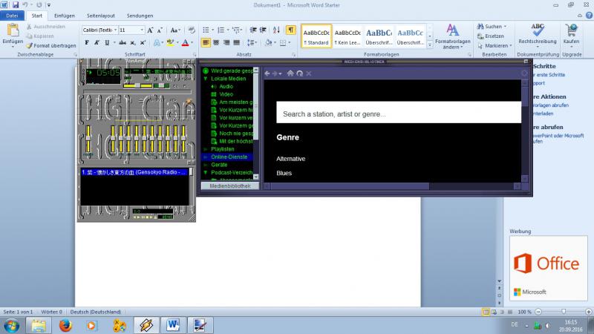The image size is (594, 334).
Task: Go back in Winamp's media library browser
Action: click(267, 73)
